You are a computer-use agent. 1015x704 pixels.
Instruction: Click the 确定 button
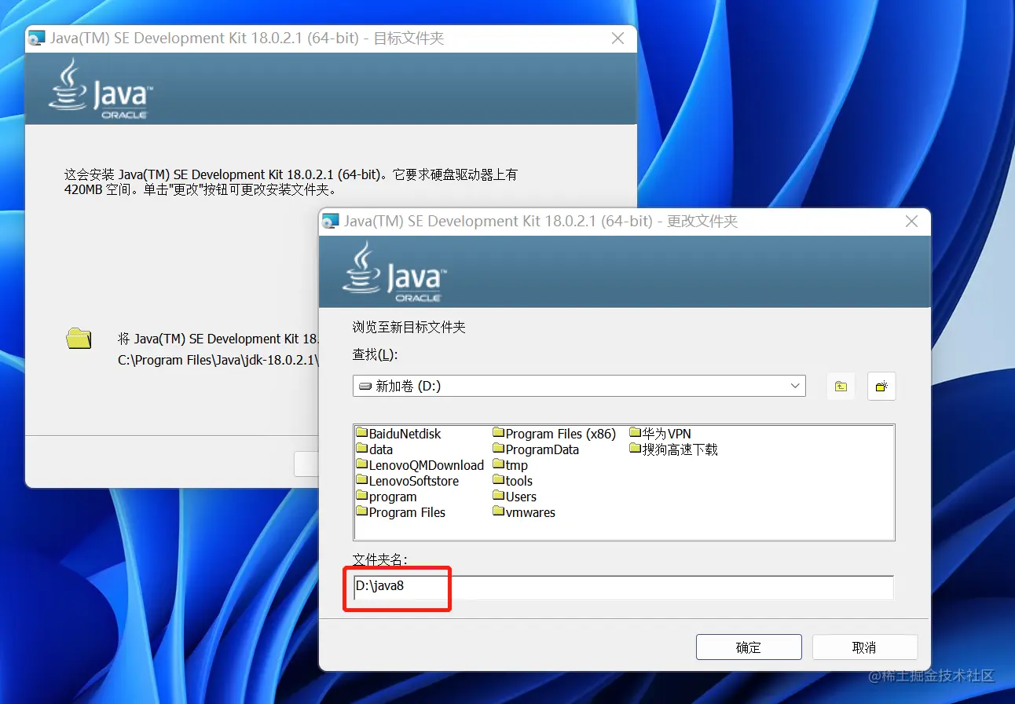pos(749,647)
